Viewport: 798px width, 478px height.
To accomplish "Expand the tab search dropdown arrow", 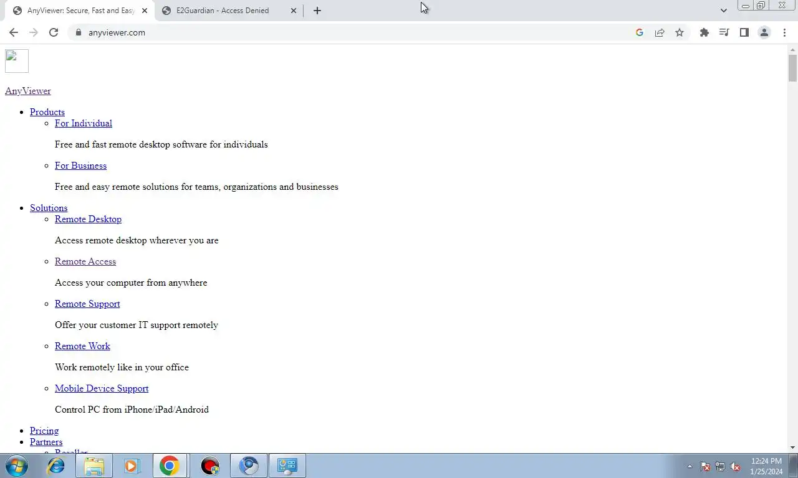I will [x=723, y=11].
